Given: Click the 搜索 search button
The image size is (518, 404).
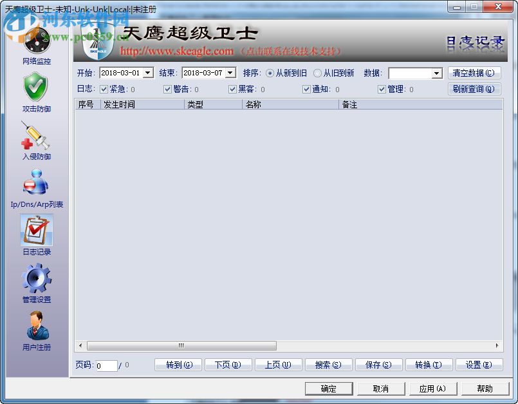Looking at the screenshot, I should tap(328, 364).
